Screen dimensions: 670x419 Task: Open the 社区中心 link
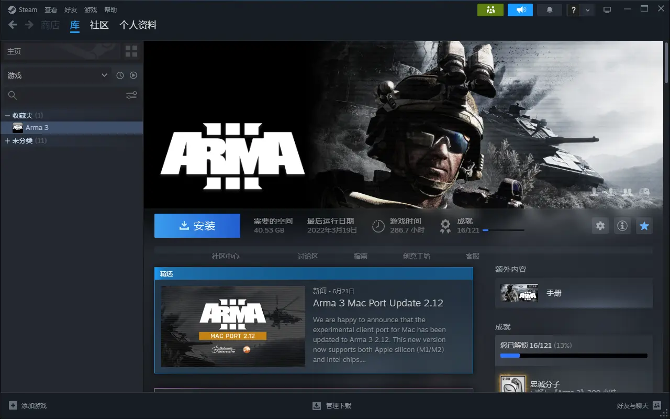(x=226, y=256)
